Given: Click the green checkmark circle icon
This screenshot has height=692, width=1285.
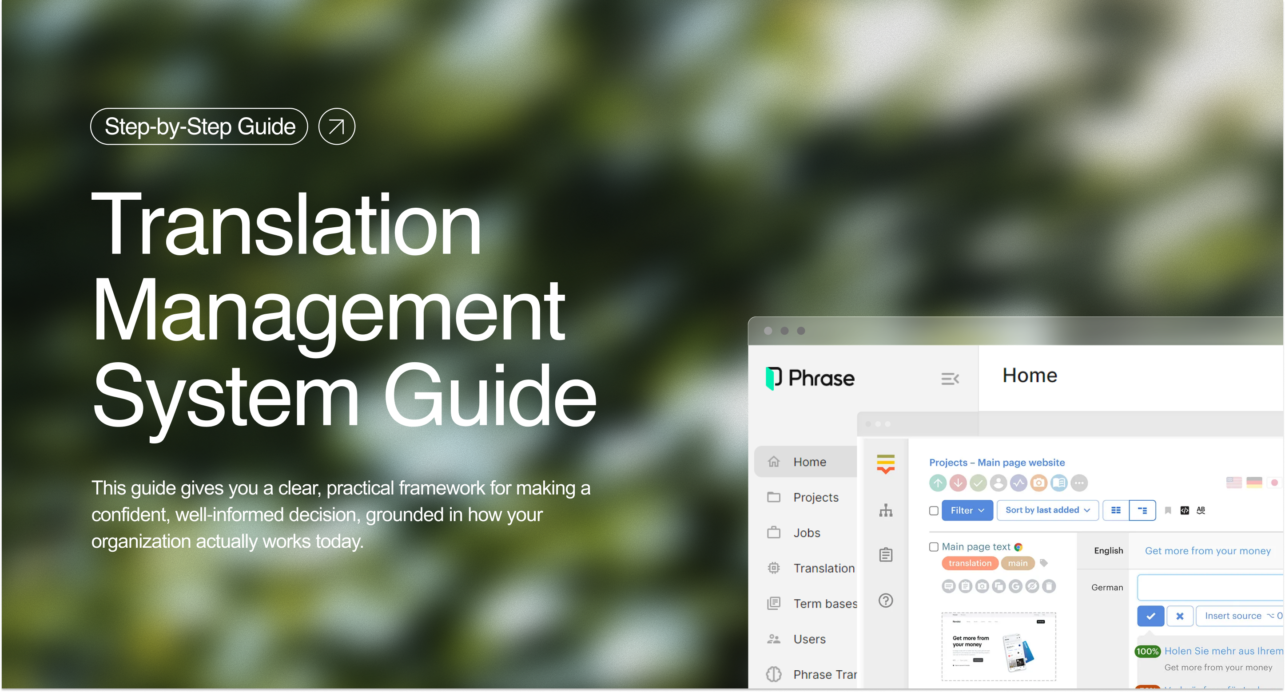Looking at the screenshot, I should tap(978, 483).
